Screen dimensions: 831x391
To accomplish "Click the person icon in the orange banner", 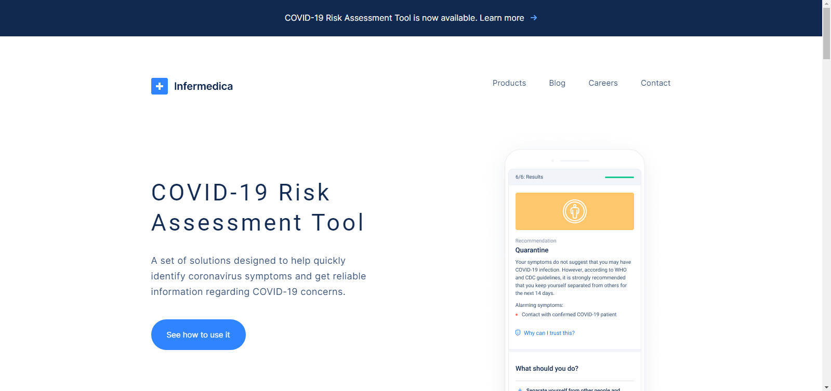I will tap(575, 211).
